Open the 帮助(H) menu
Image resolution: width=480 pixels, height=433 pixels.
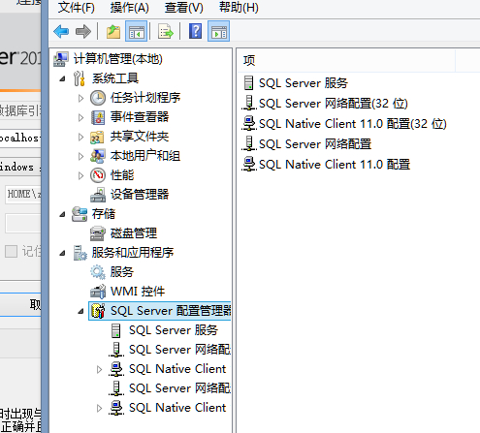click(239, 7)
